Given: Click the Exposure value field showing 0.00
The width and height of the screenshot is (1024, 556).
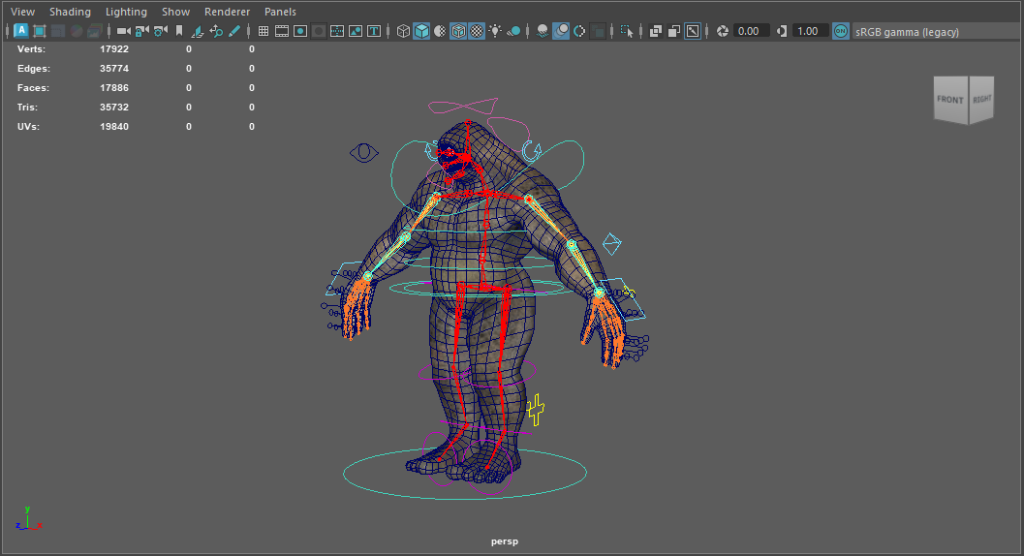Looking at the screenshot, I should coord(749,31).
